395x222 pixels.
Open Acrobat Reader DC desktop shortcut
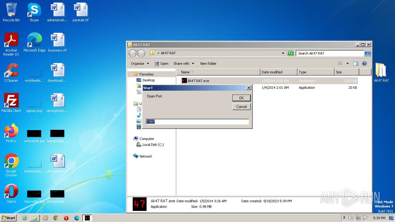11,44
